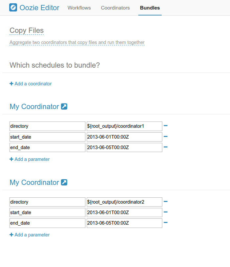Remove first coordinator's end_date parameter minus icon
Viewport: 230px width, 267px height.
(166, 147)
